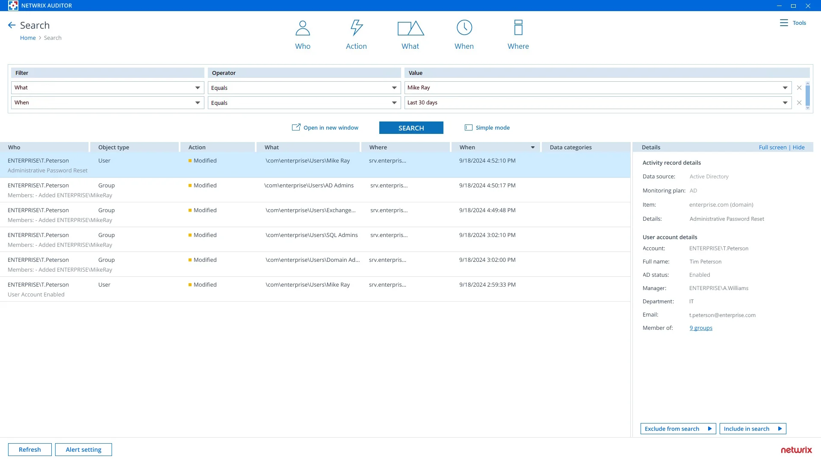Click the When clock icon
Image resolution: width=821 pixels, height=462 pixels.
[x=464, y=28]
